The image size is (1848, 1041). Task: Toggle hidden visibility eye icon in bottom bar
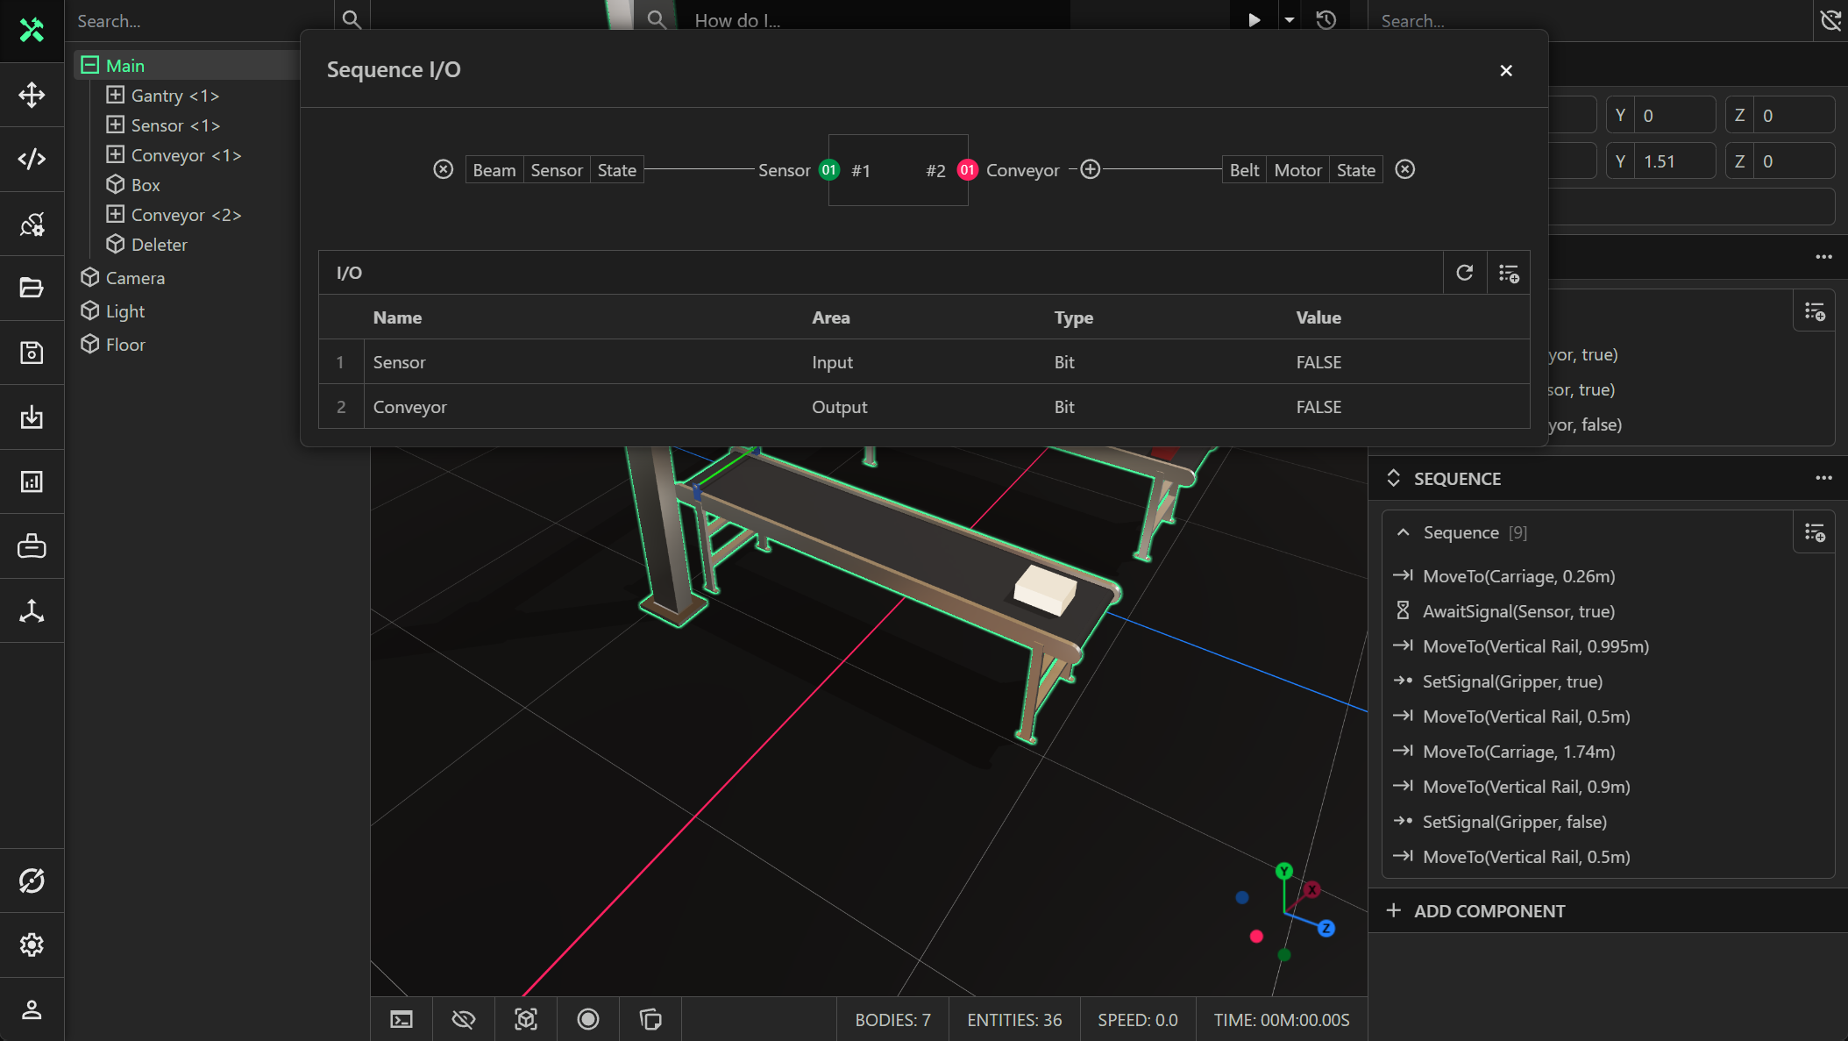coord(463,1019)
